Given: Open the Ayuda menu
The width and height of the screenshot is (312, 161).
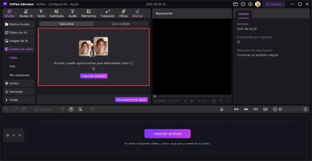Looking at the screenshot, I should (74, 4).
